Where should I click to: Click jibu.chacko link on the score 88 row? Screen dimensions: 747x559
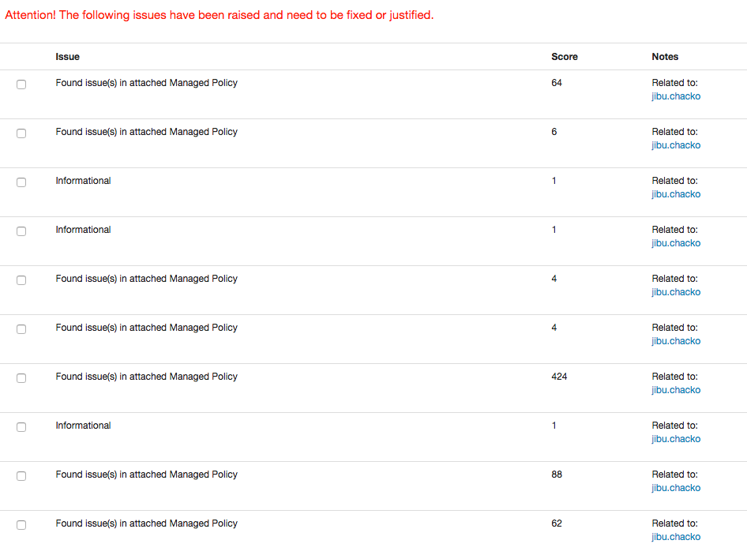[x=676, y=487]
